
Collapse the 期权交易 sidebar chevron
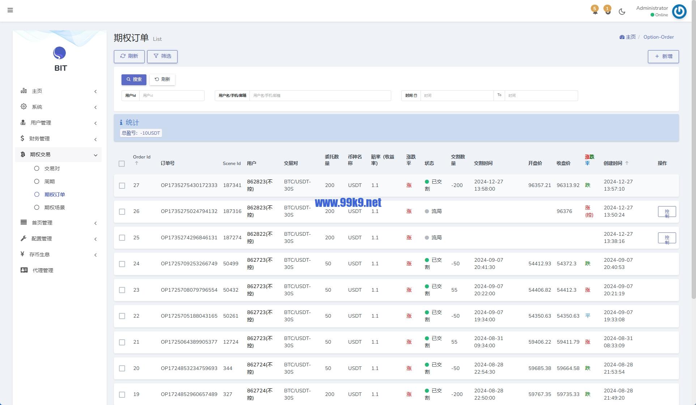coord(95,155)
